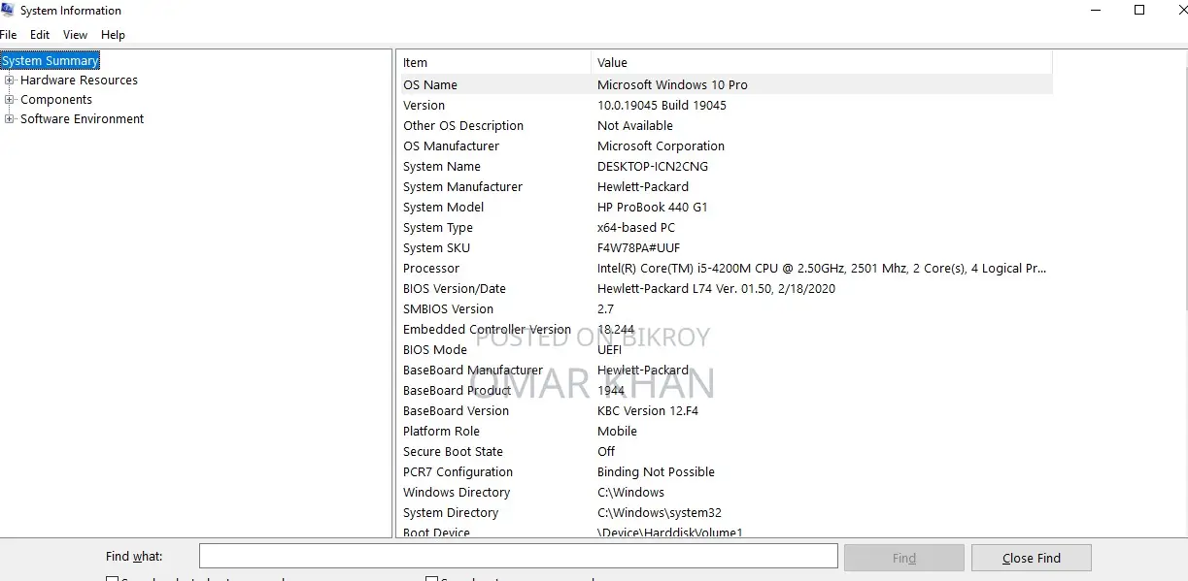Click the Find button

point(904,558)
